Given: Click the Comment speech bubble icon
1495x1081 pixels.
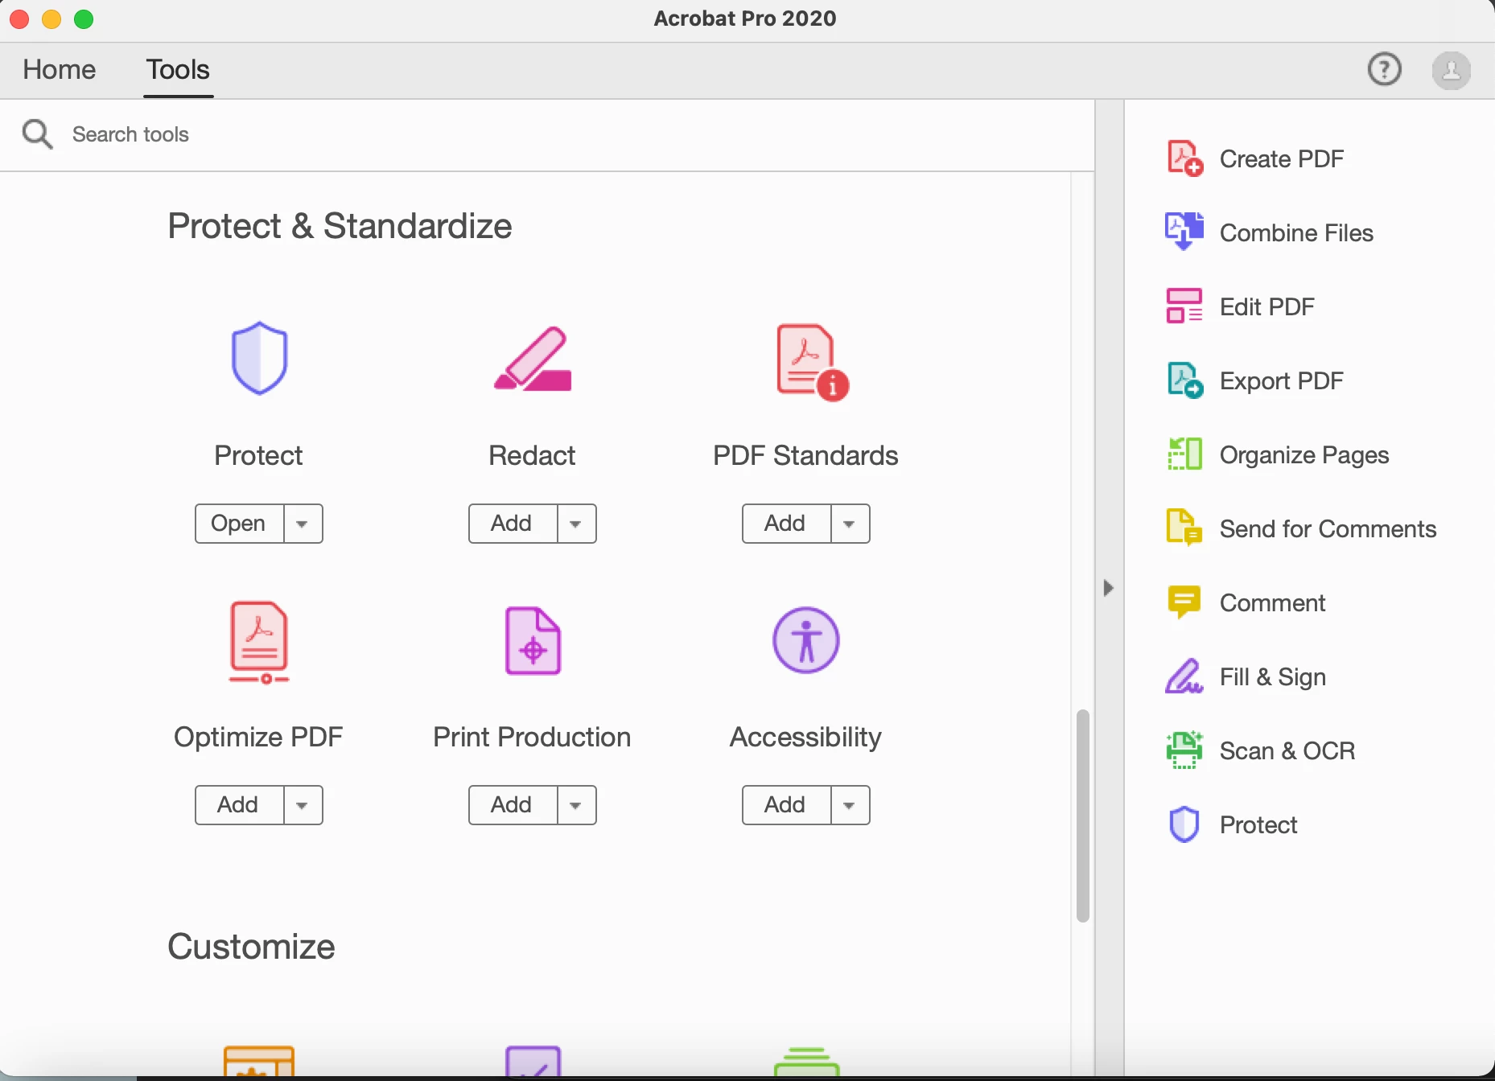Looking at the screenshot, I should 1184,602.
